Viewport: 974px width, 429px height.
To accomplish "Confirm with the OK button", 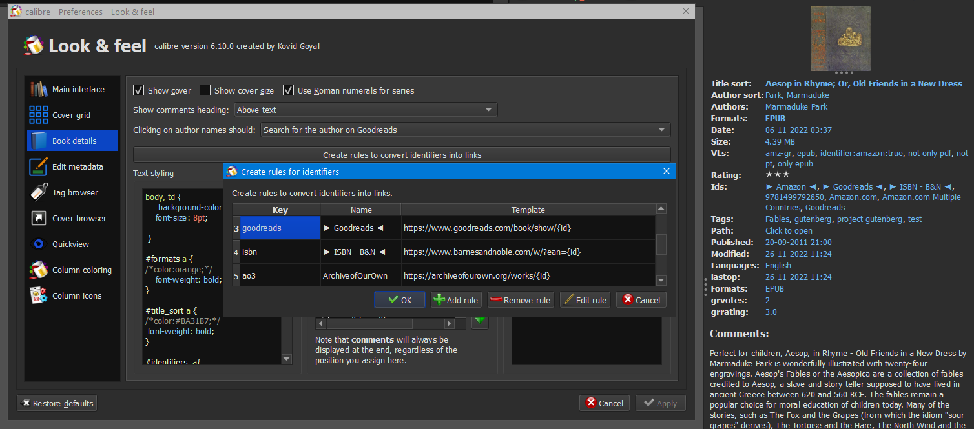I will pyautogui.click(x=400, y=300).
